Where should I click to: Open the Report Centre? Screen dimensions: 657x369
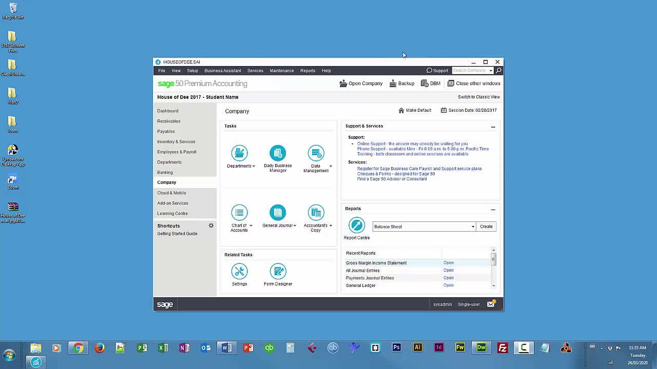[x=357, y=226]
